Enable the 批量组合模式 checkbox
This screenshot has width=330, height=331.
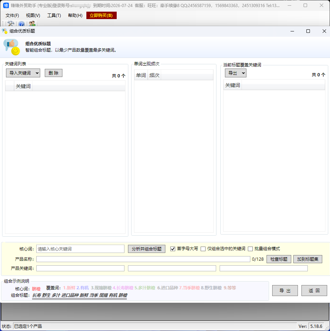click(250, 249)
